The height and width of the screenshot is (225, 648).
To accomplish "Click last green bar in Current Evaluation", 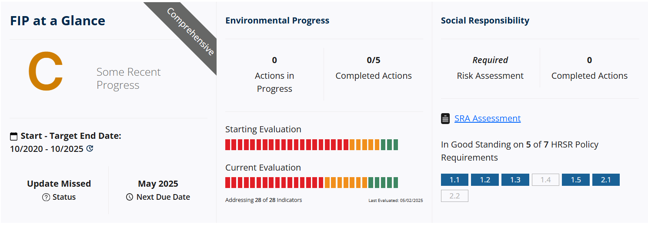I will [395, 183].
